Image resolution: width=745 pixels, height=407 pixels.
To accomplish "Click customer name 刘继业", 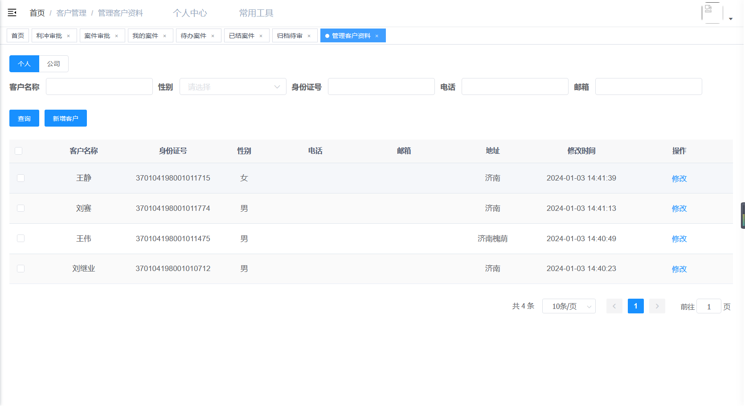I will click(x=84, y=269).
